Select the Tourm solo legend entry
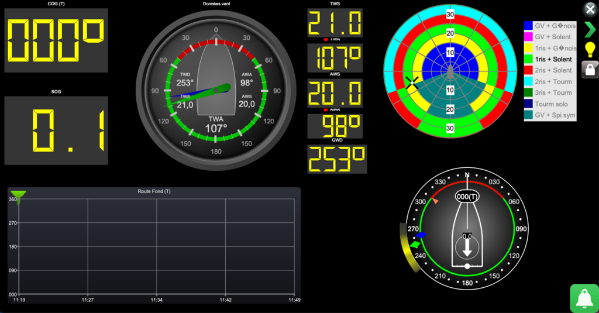 [x=550, y=104]
